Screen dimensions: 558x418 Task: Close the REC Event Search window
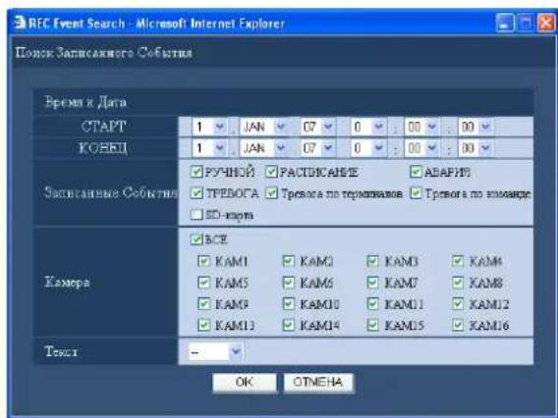545,24
